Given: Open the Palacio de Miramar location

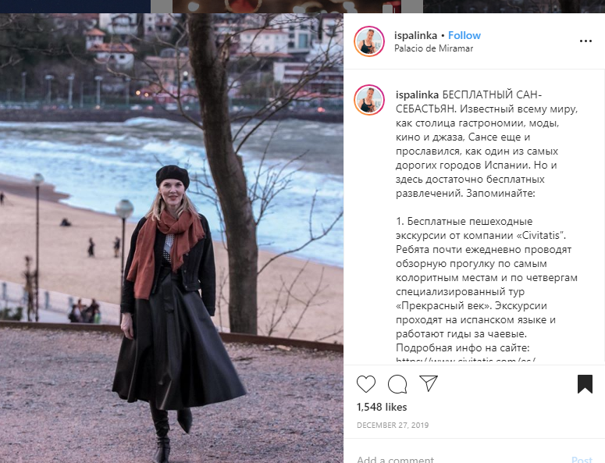Looking at the screenshot, I should [433, 48].
